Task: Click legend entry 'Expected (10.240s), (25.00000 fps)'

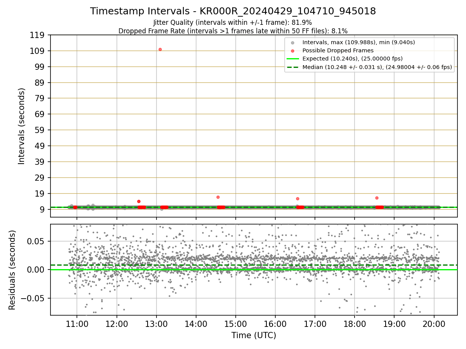Action: coord(353,59)
